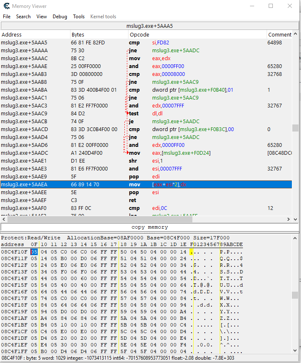Screen dimensions: 301x363
Task: Close the Memory Viewer window
Action: click(289, 6)
